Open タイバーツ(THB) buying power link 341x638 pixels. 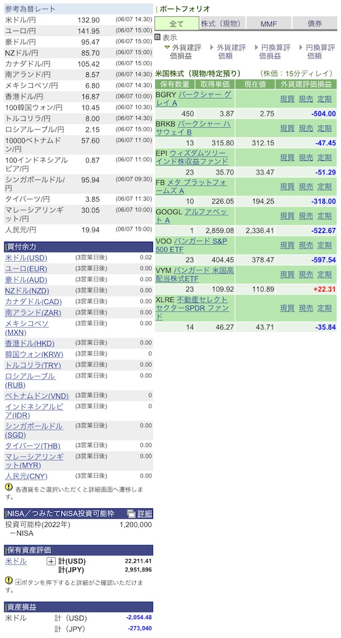click(x=33, y=445)
